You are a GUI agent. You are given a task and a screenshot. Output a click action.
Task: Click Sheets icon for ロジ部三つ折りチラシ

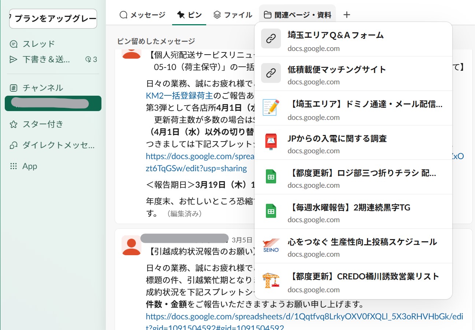coord(271,176)
